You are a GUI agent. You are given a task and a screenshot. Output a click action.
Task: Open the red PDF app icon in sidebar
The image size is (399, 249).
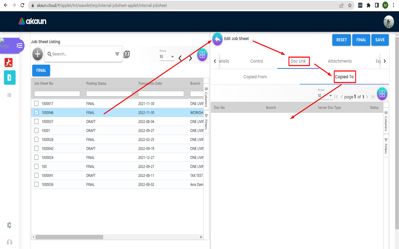tap(9, 63)
